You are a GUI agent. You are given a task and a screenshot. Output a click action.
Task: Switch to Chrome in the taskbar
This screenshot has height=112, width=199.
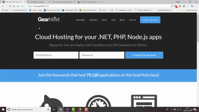(x=61, y=110)
